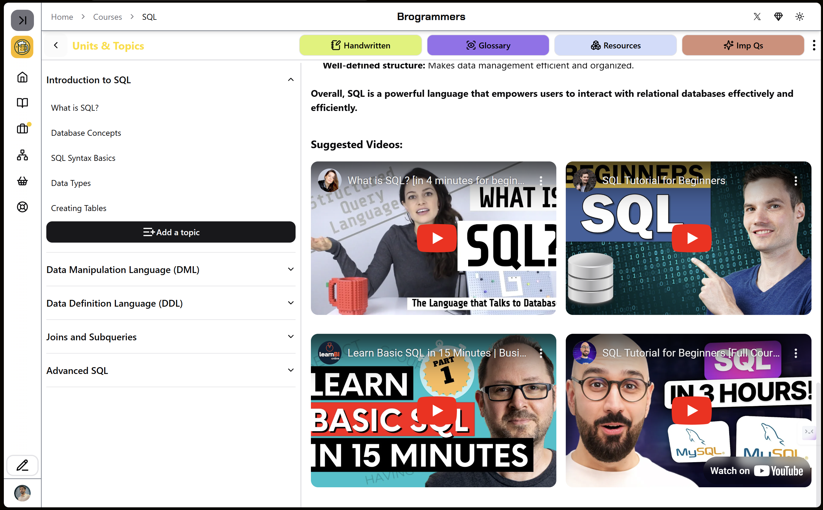823x510 pixels.
Task: Open the network hierarchy icon
Action: [x=22, y=155]
